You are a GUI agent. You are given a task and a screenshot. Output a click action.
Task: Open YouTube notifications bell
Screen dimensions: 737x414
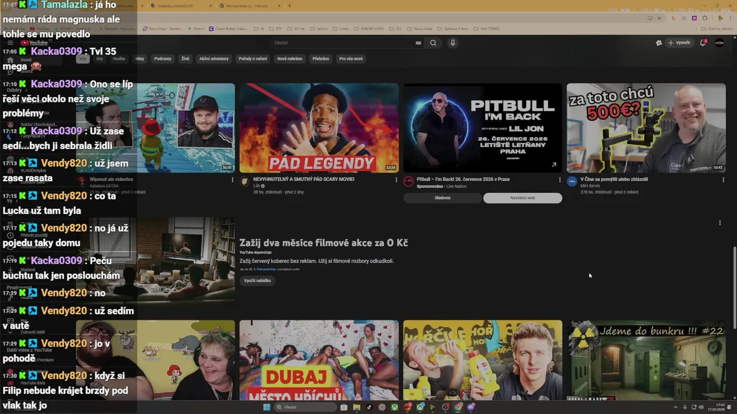703,43
